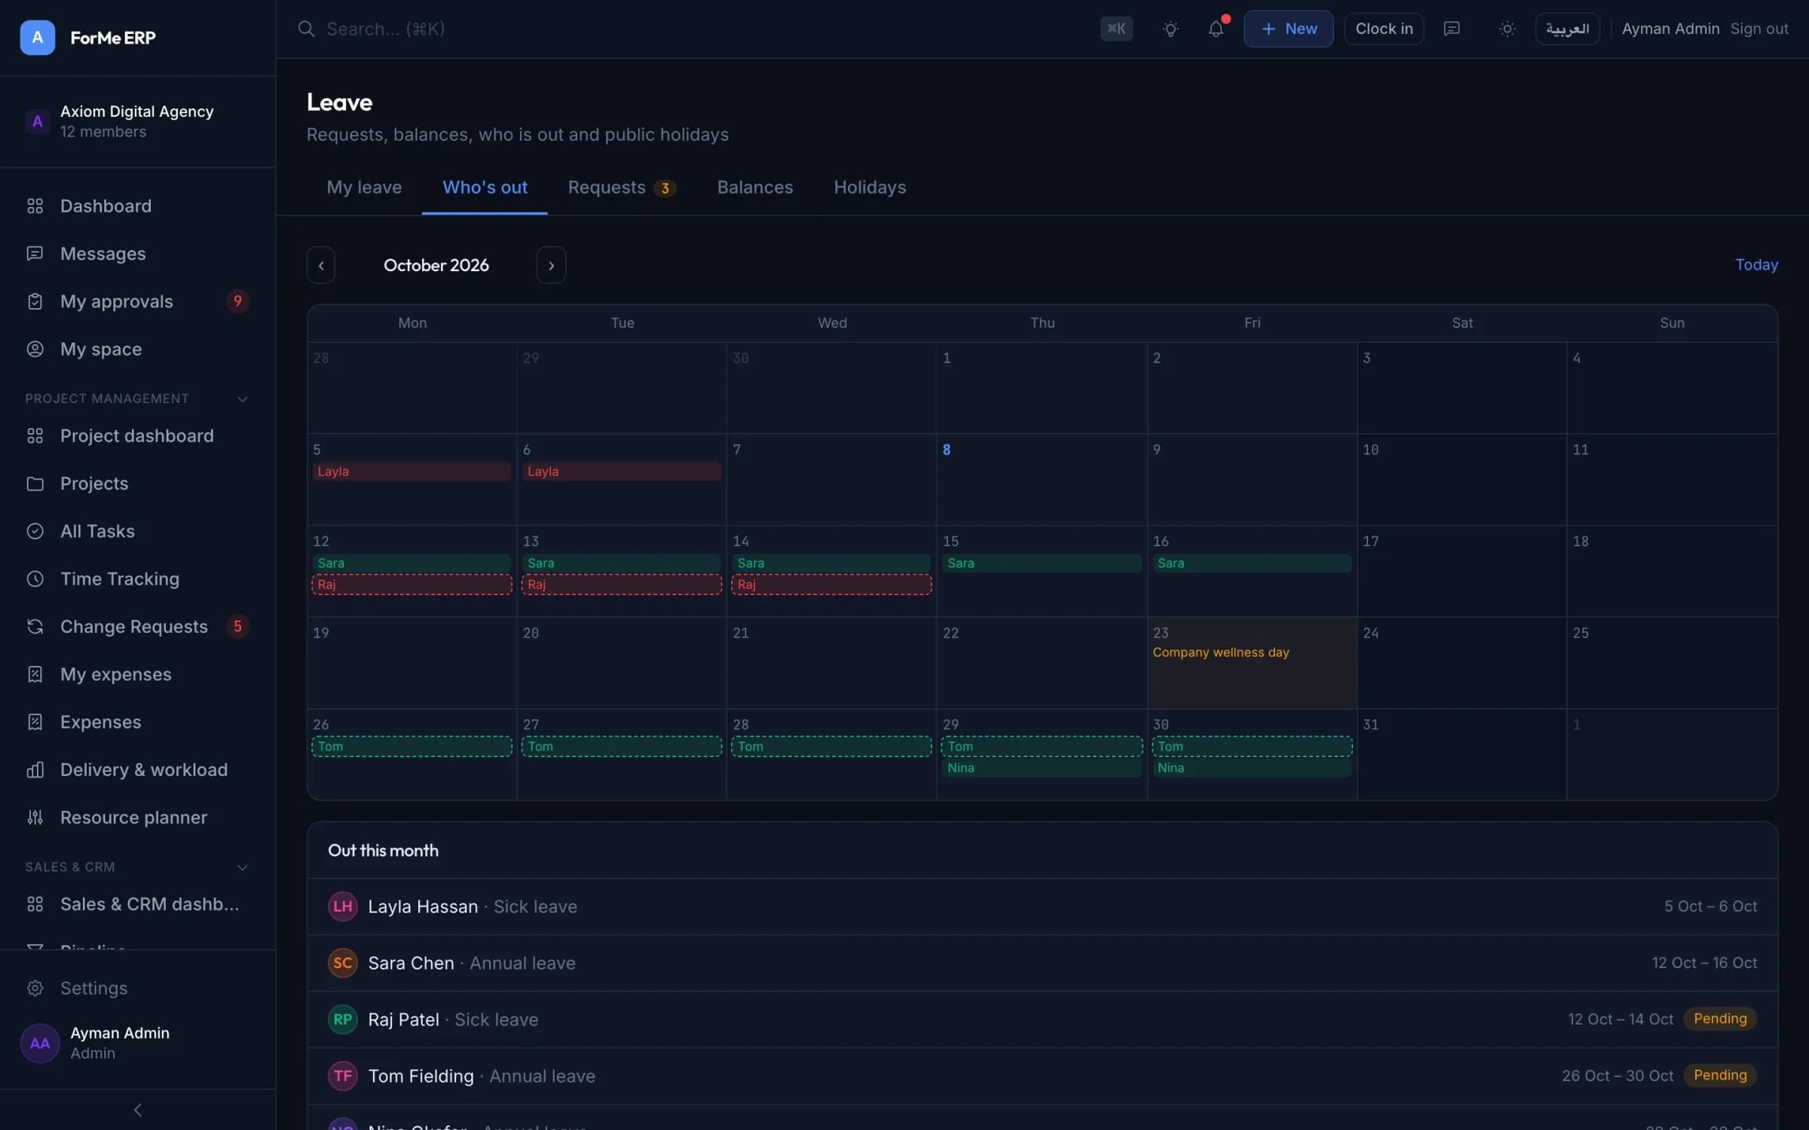Switch to Requests tab
The image size is (1809, 1130).
click(622, 187)
